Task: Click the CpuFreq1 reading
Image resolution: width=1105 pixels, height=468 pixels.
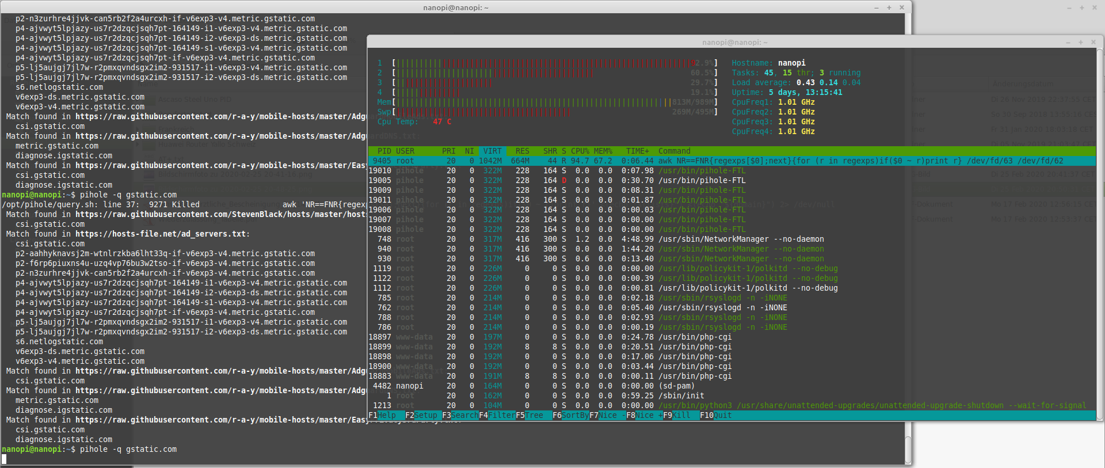Action: pos(773,102)
